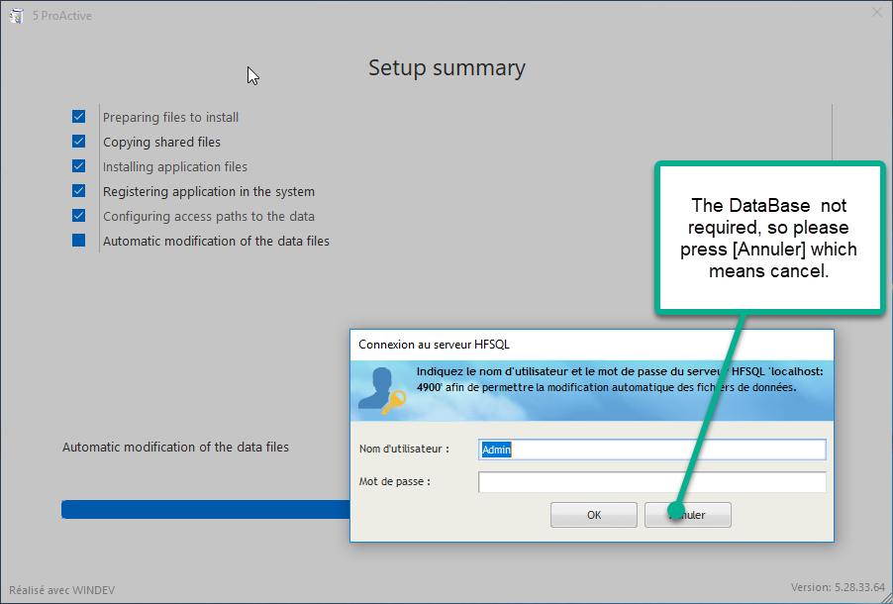This screenshot has height=604, width=893.
Task: Click the 'Preparing files to install' checkbox
Action: pos(78,117)
